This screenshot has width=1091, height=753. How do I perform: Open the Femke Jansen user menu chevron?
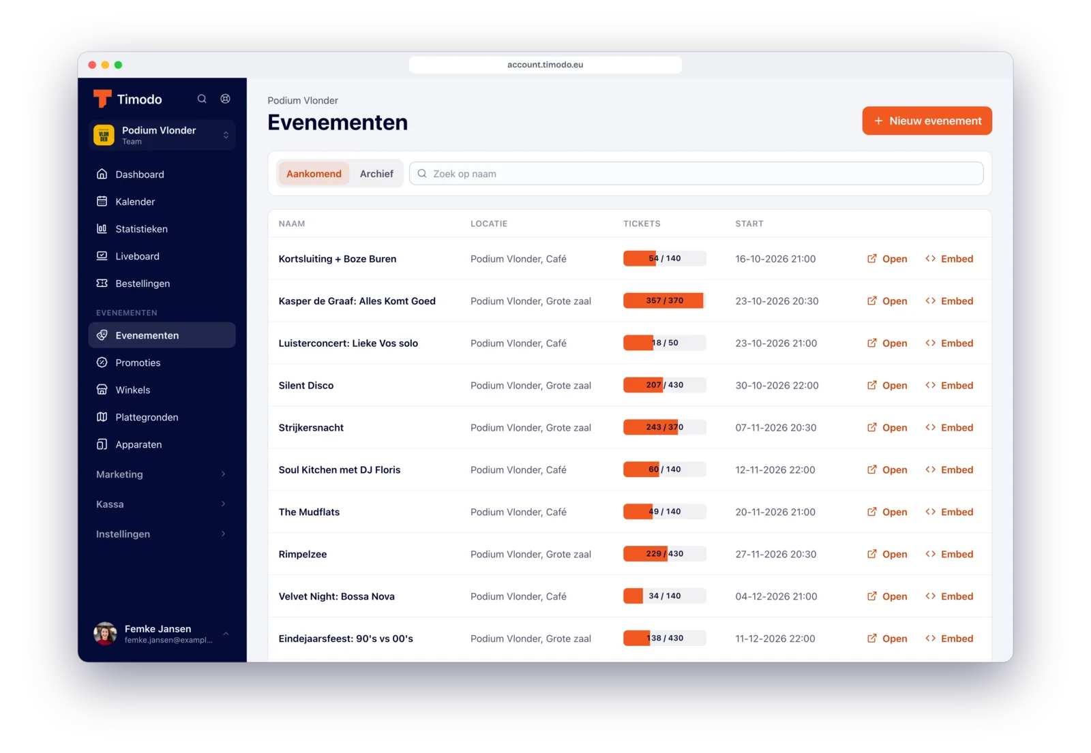pos(226,634)
